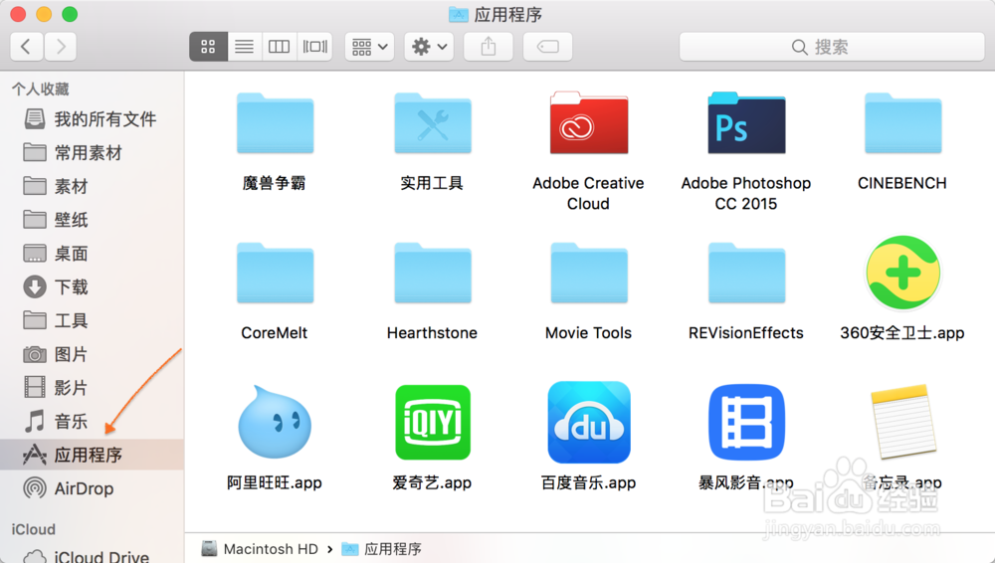Open AirDrop in the sidebar

point(92,488)
